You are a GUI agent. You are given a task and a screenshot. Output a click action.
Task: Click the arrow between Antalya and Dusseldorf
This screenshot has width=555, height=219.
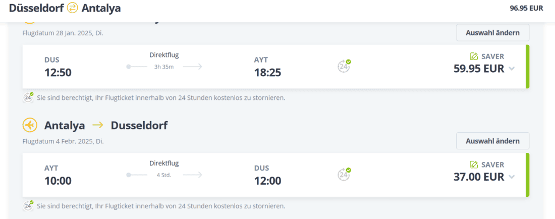pyautogui.click(x=98, y=125)
